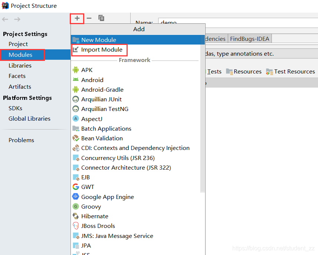
Task: Click the CDI beans icon
Action: pos(76,148)
